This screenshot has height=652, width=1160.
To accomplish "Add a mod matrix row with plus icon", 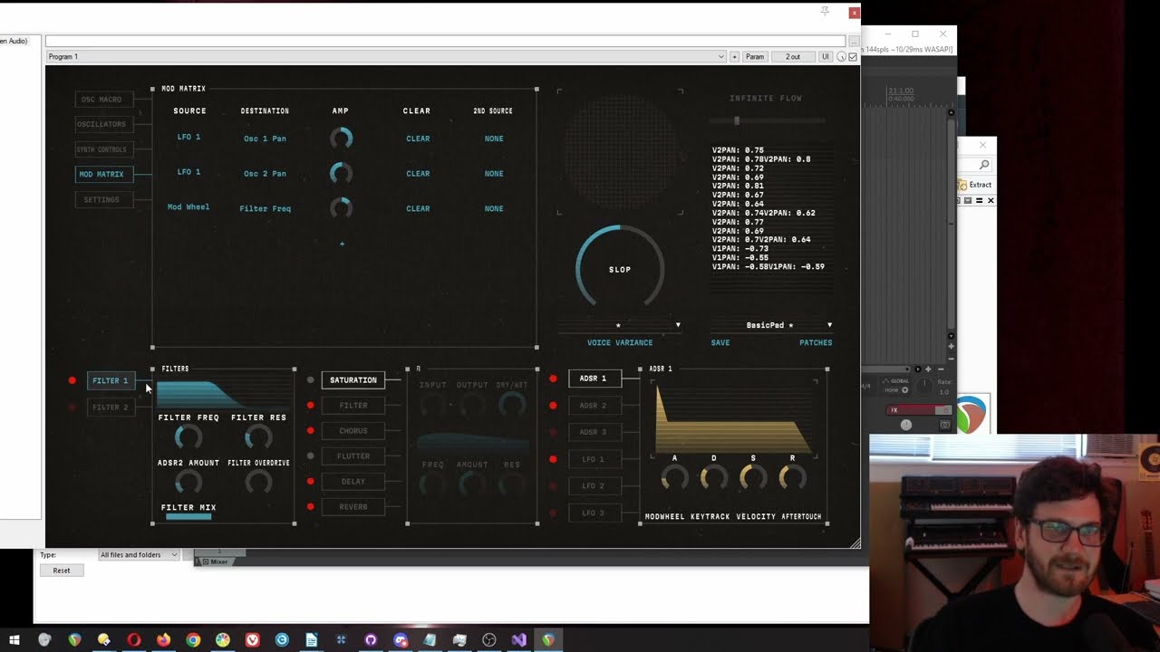I will (342, 244).
